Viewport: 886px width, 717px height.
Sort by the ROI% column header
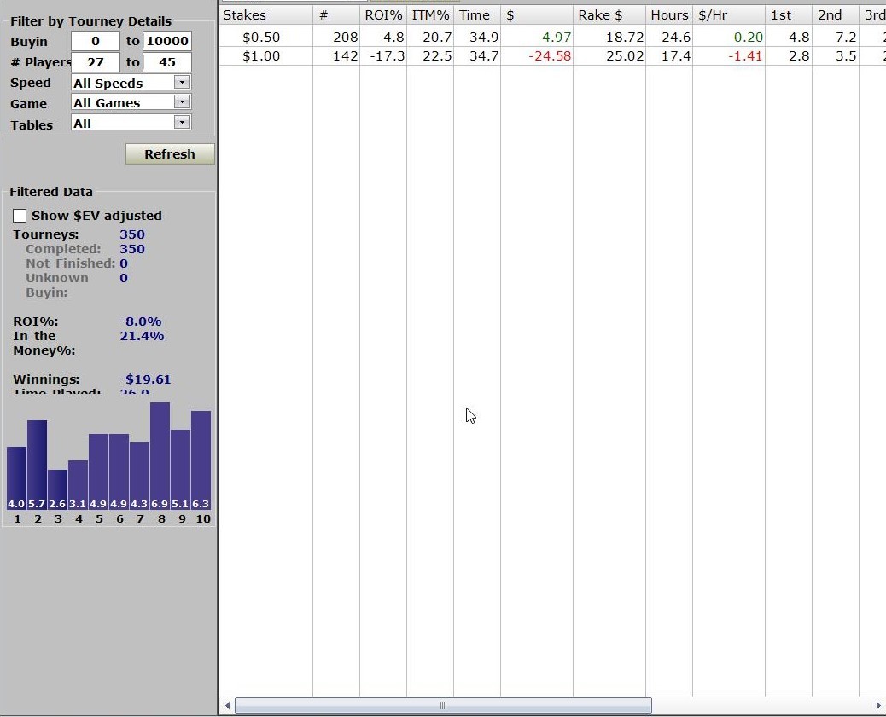(383, 15)
